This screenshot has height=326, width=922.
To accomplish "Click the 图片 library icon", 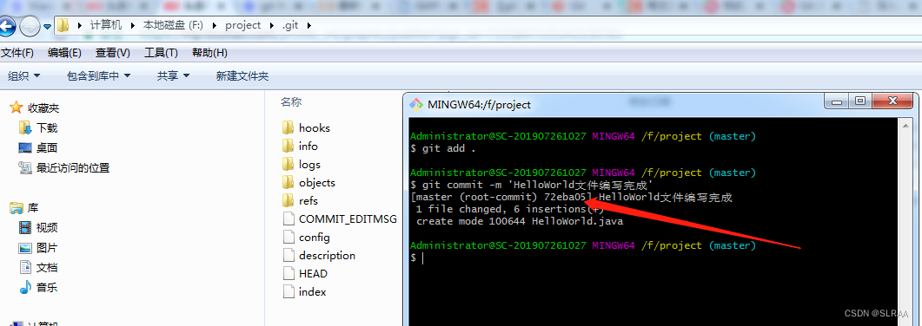I will pos(24,247).
